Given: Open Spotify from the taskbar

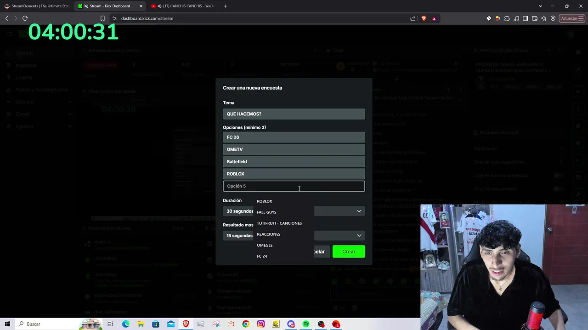Looking at the screenshot, I should (x=306, y=324).
